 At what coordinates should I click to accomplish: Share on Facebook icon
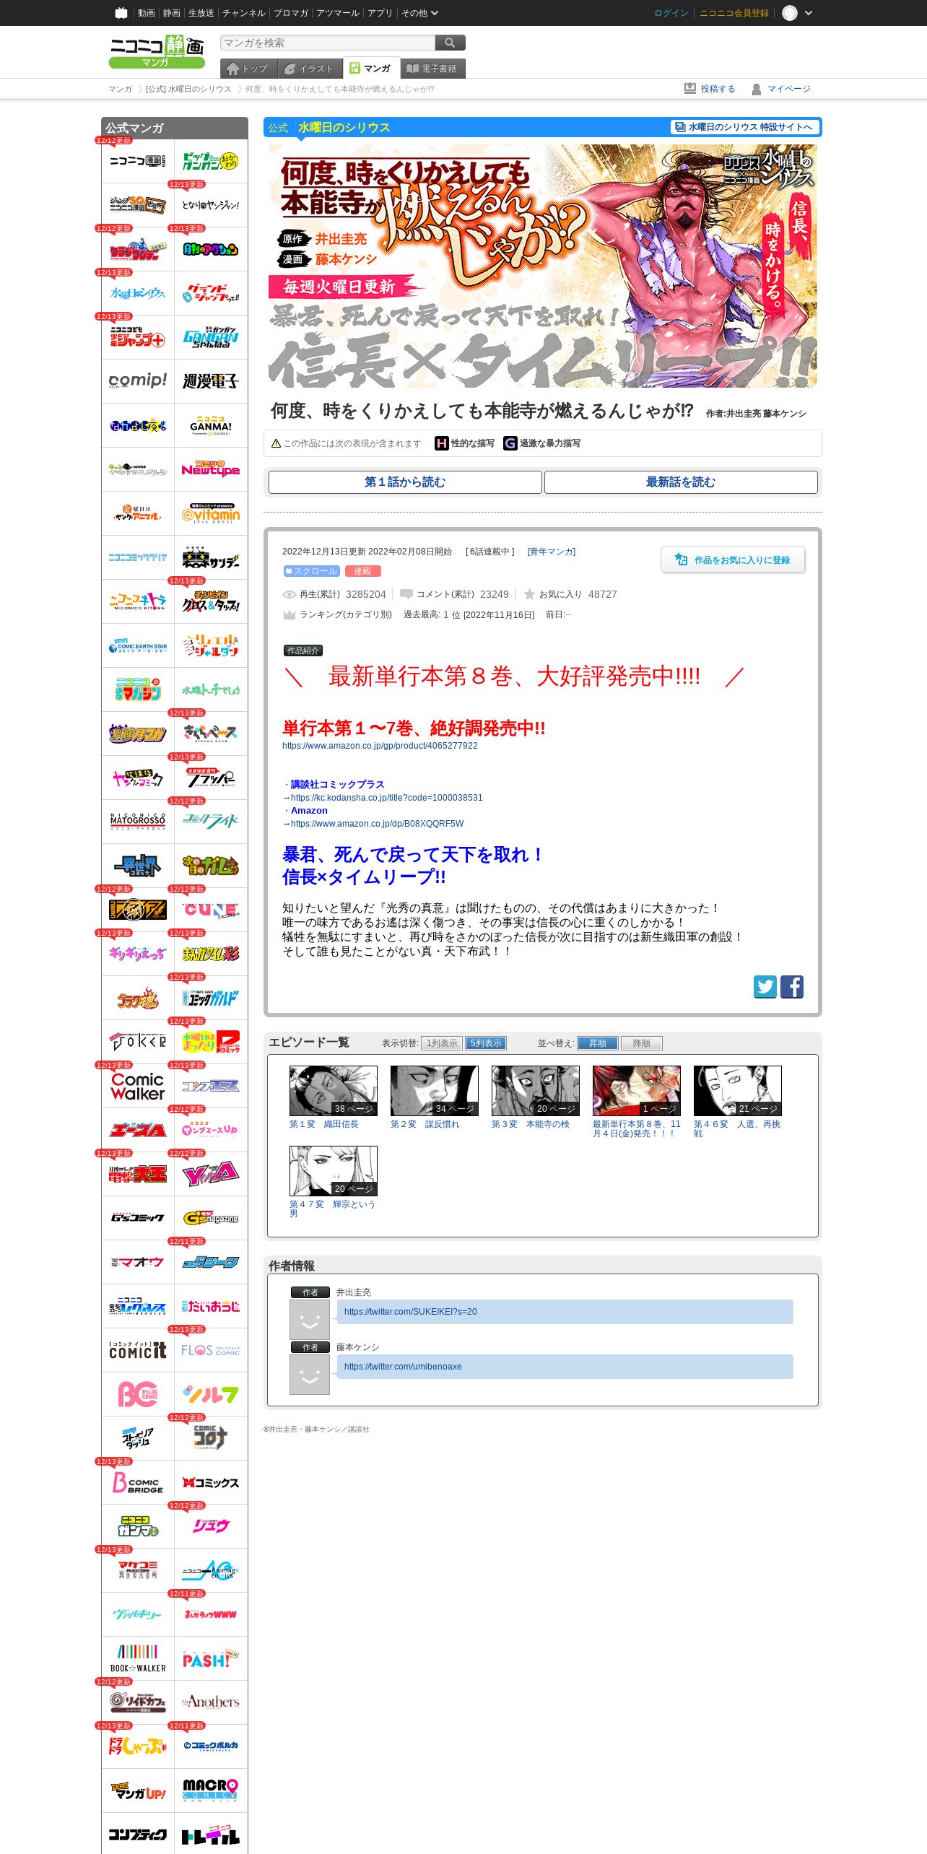pyautogui.click(x=792, y=986)
